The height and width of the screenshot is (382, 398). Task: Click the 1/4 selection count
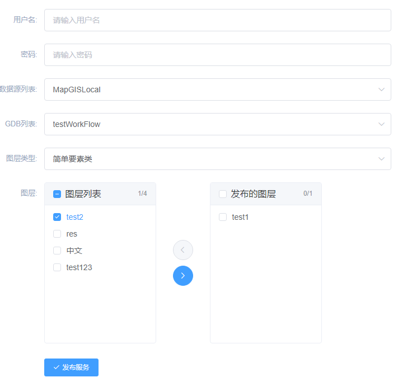tap(142, 194)
